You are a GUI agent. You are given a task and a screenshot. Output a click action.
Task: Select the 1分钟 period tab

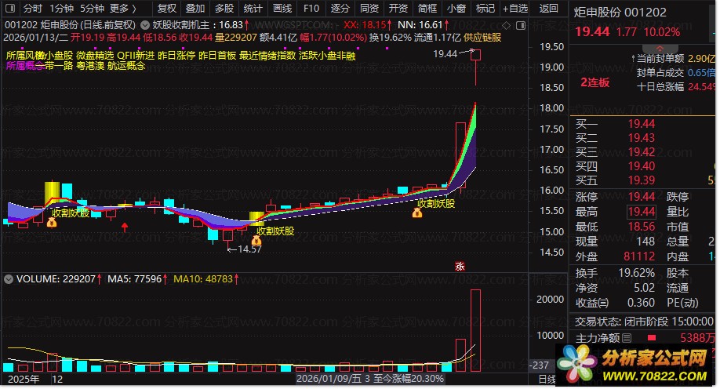pyautogui.click(x=61, y=9)
